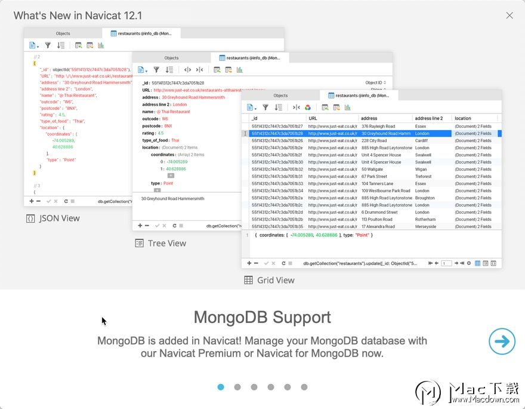This screenshot has width=525, height=409.
Task: Switch to tree layout in Grid View footer
Action: (x=486, y=263)
